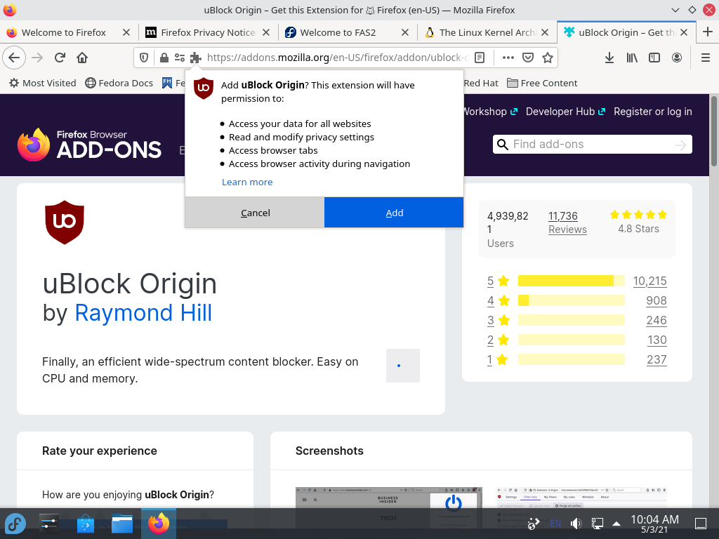Filter reviews by 4 stars bar
The height and width of the screenshot is (539, 719).
572,300
